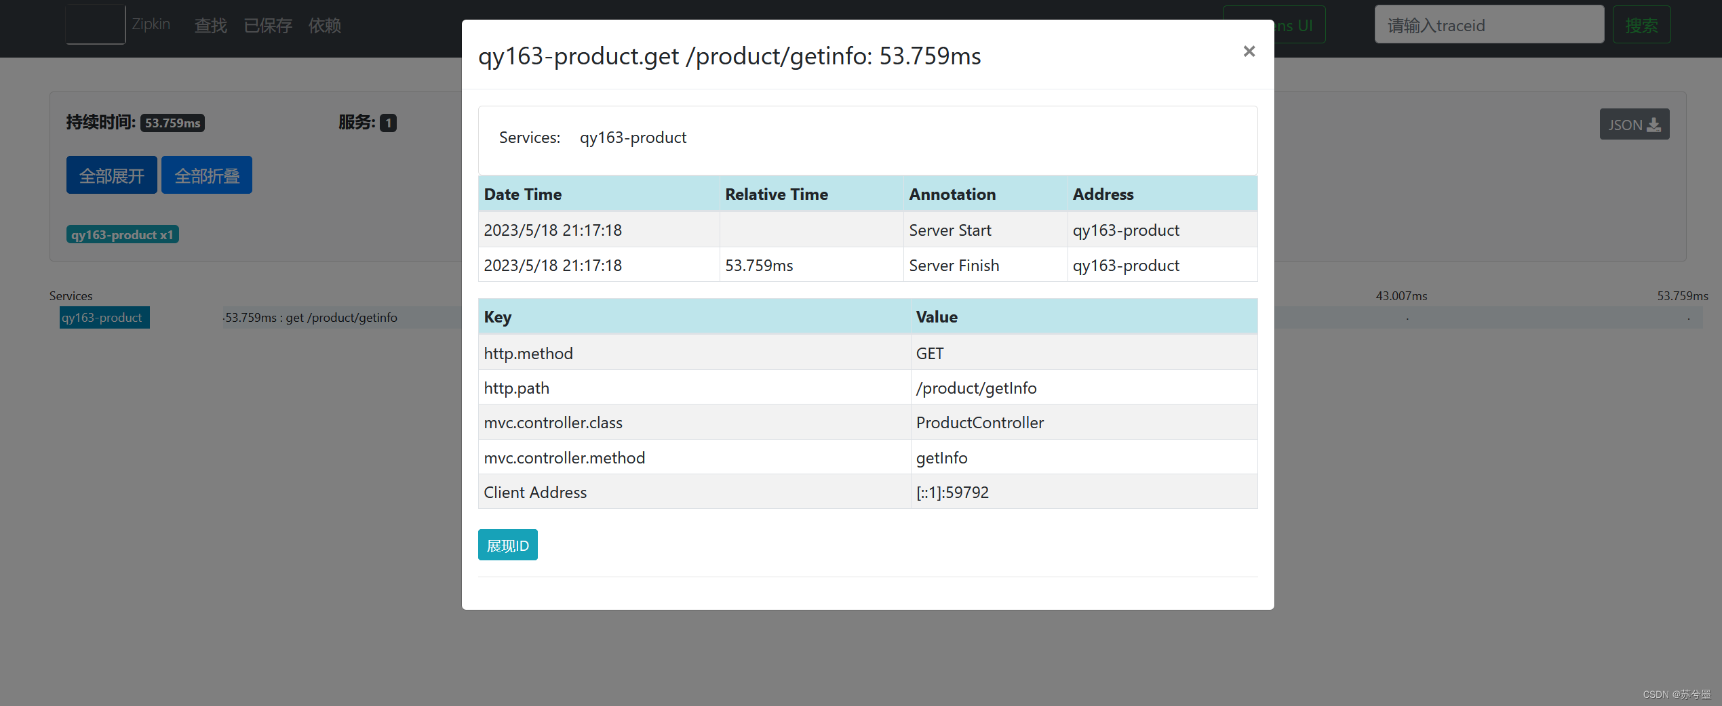The width and height of the screenshot is (1722, 706).
Task: Download trace as JSON
Action: tap(1634, 125)
